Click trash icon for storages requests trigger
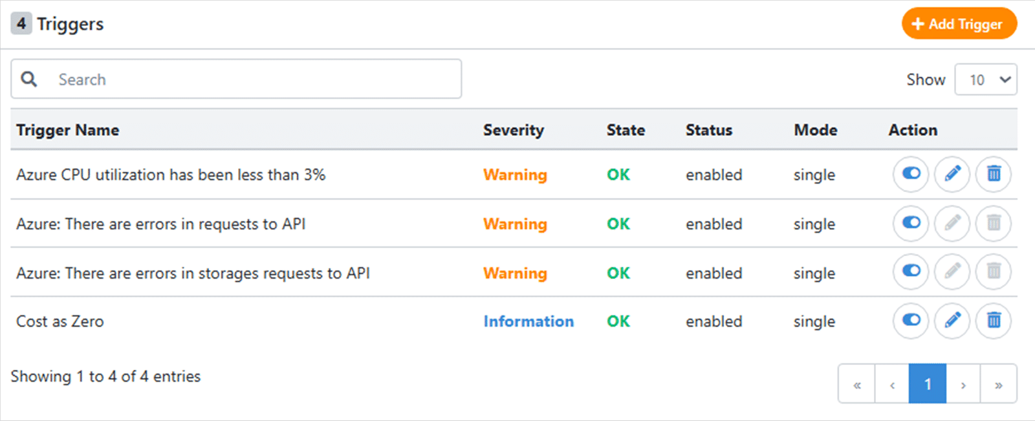Viewport: 1035px width, 421px height. (994, 272)
